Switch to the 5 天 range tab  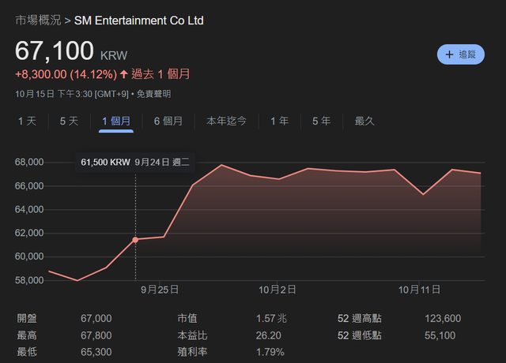tap(69, 121)
